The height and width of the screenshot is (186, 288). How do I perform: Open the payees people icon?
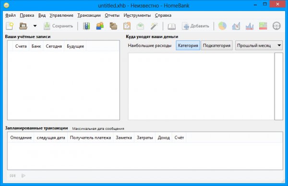[x=100, y=26]
